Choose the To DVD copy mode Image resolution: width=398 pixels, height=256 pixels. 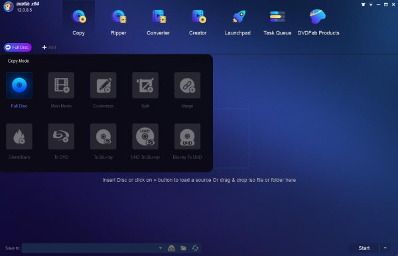click(61, 136)
